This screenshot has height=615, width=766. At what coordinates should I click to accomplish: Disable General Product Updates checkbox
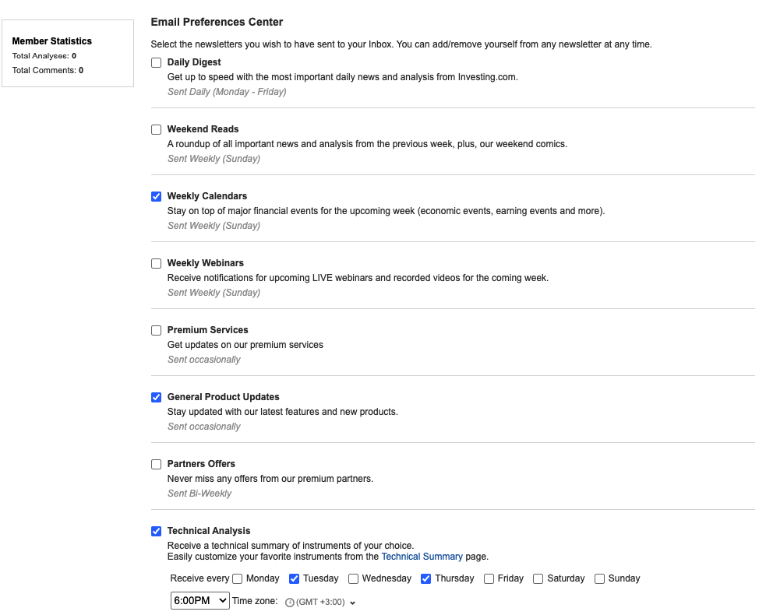(x=157, y=397)
